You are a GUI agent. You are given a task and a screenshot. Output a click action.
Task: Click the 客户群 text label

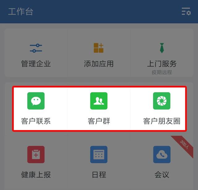[x=99, y=121]
